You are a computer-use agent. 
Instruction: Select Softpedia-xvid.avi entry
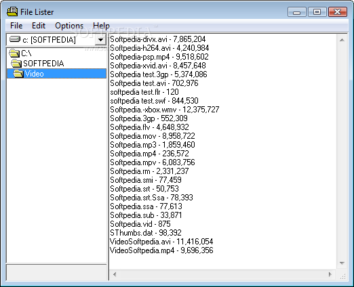[x=158, y=66]
